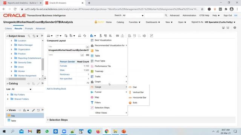Click the edit pencil icon in the Views panel
The height and width of the screenshot is (135, 241).
click(x=33, y=110)
